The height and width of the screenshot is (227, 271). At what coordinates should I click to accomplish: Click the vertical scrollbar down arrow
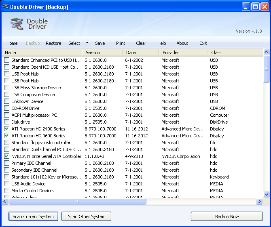click(x=266, y=195)
